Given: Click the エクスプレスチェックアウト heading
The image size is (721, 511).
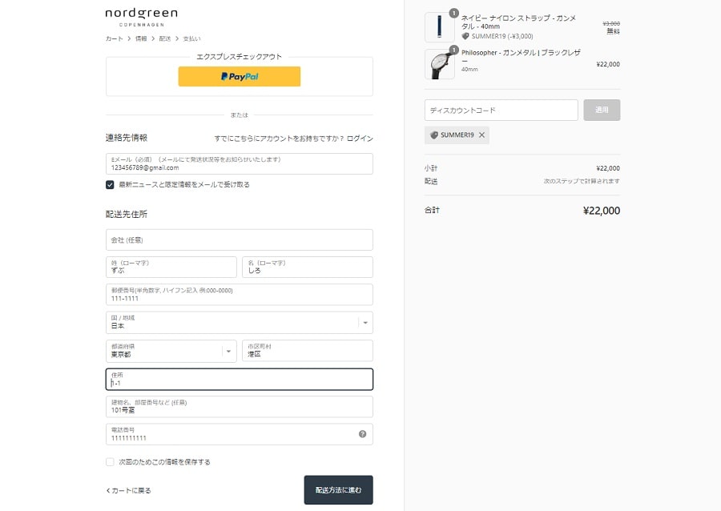Looking at the screenshot, I should [239, 57].
